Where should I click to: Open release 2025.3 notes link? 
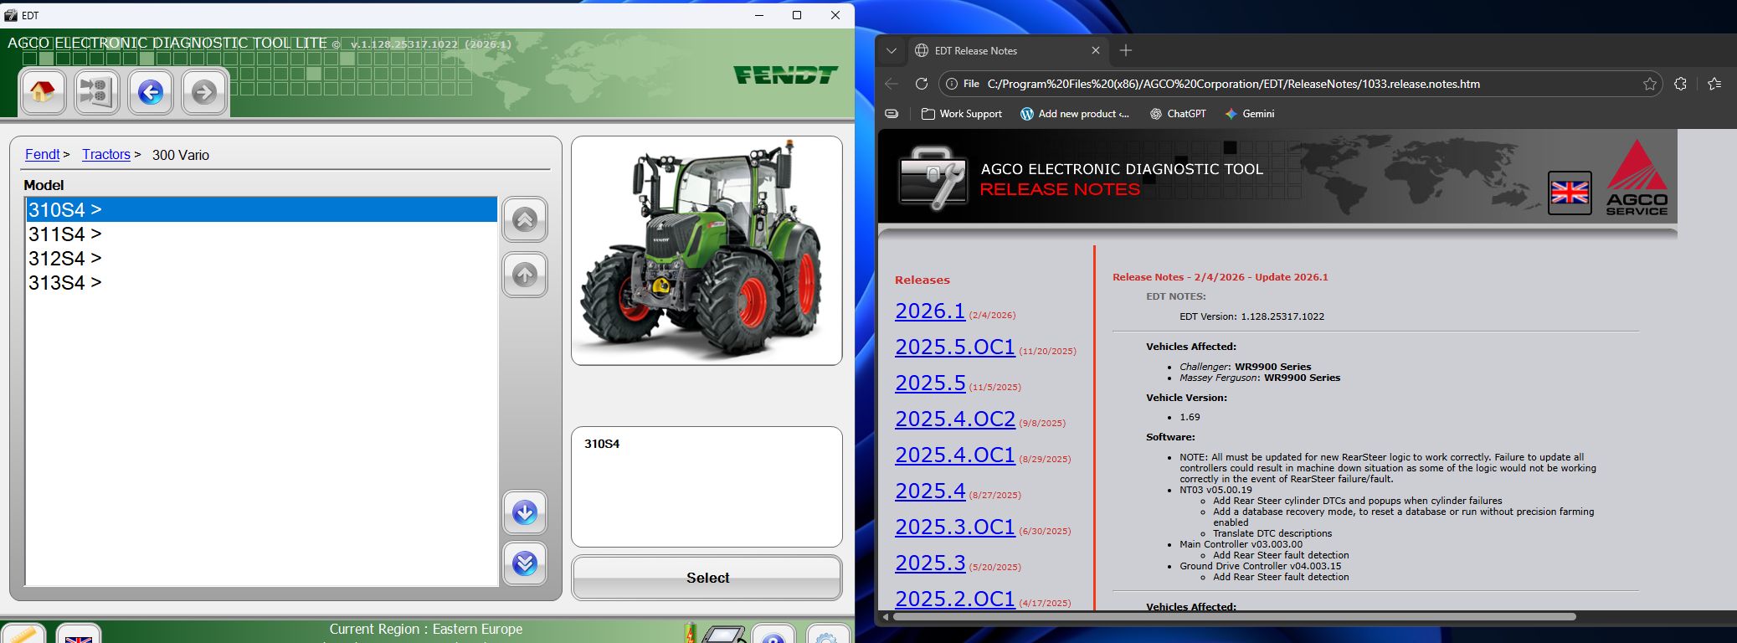tap(930, 563)
